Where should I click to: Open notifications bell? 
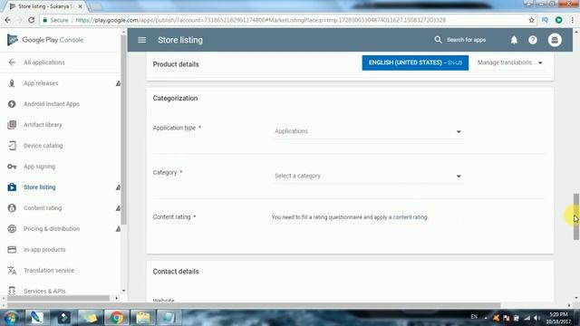(514, 40)
